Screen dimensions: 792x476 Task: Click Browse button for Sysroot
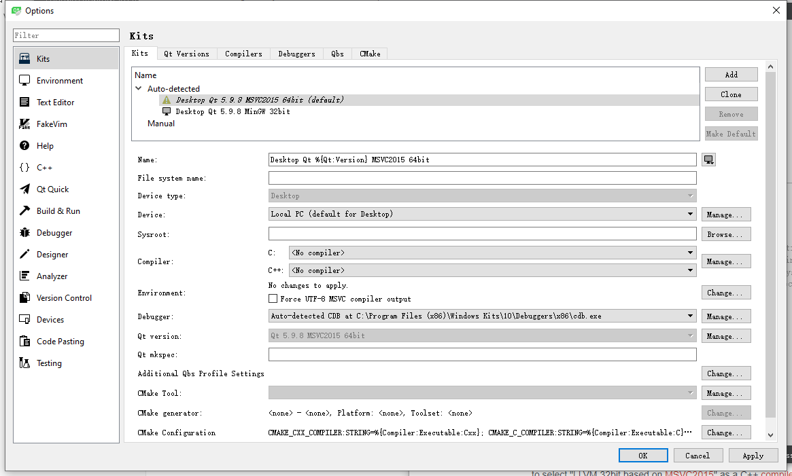click(x=726, y=234)
